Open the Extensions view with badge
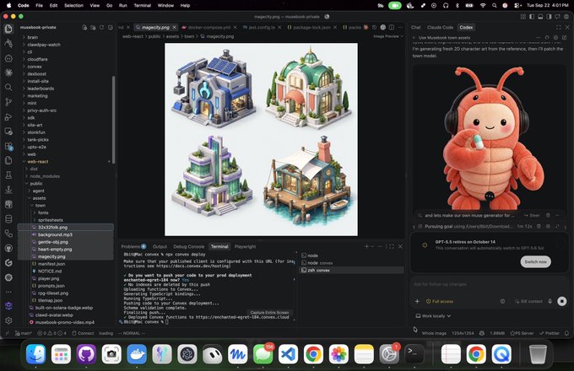 8,146
